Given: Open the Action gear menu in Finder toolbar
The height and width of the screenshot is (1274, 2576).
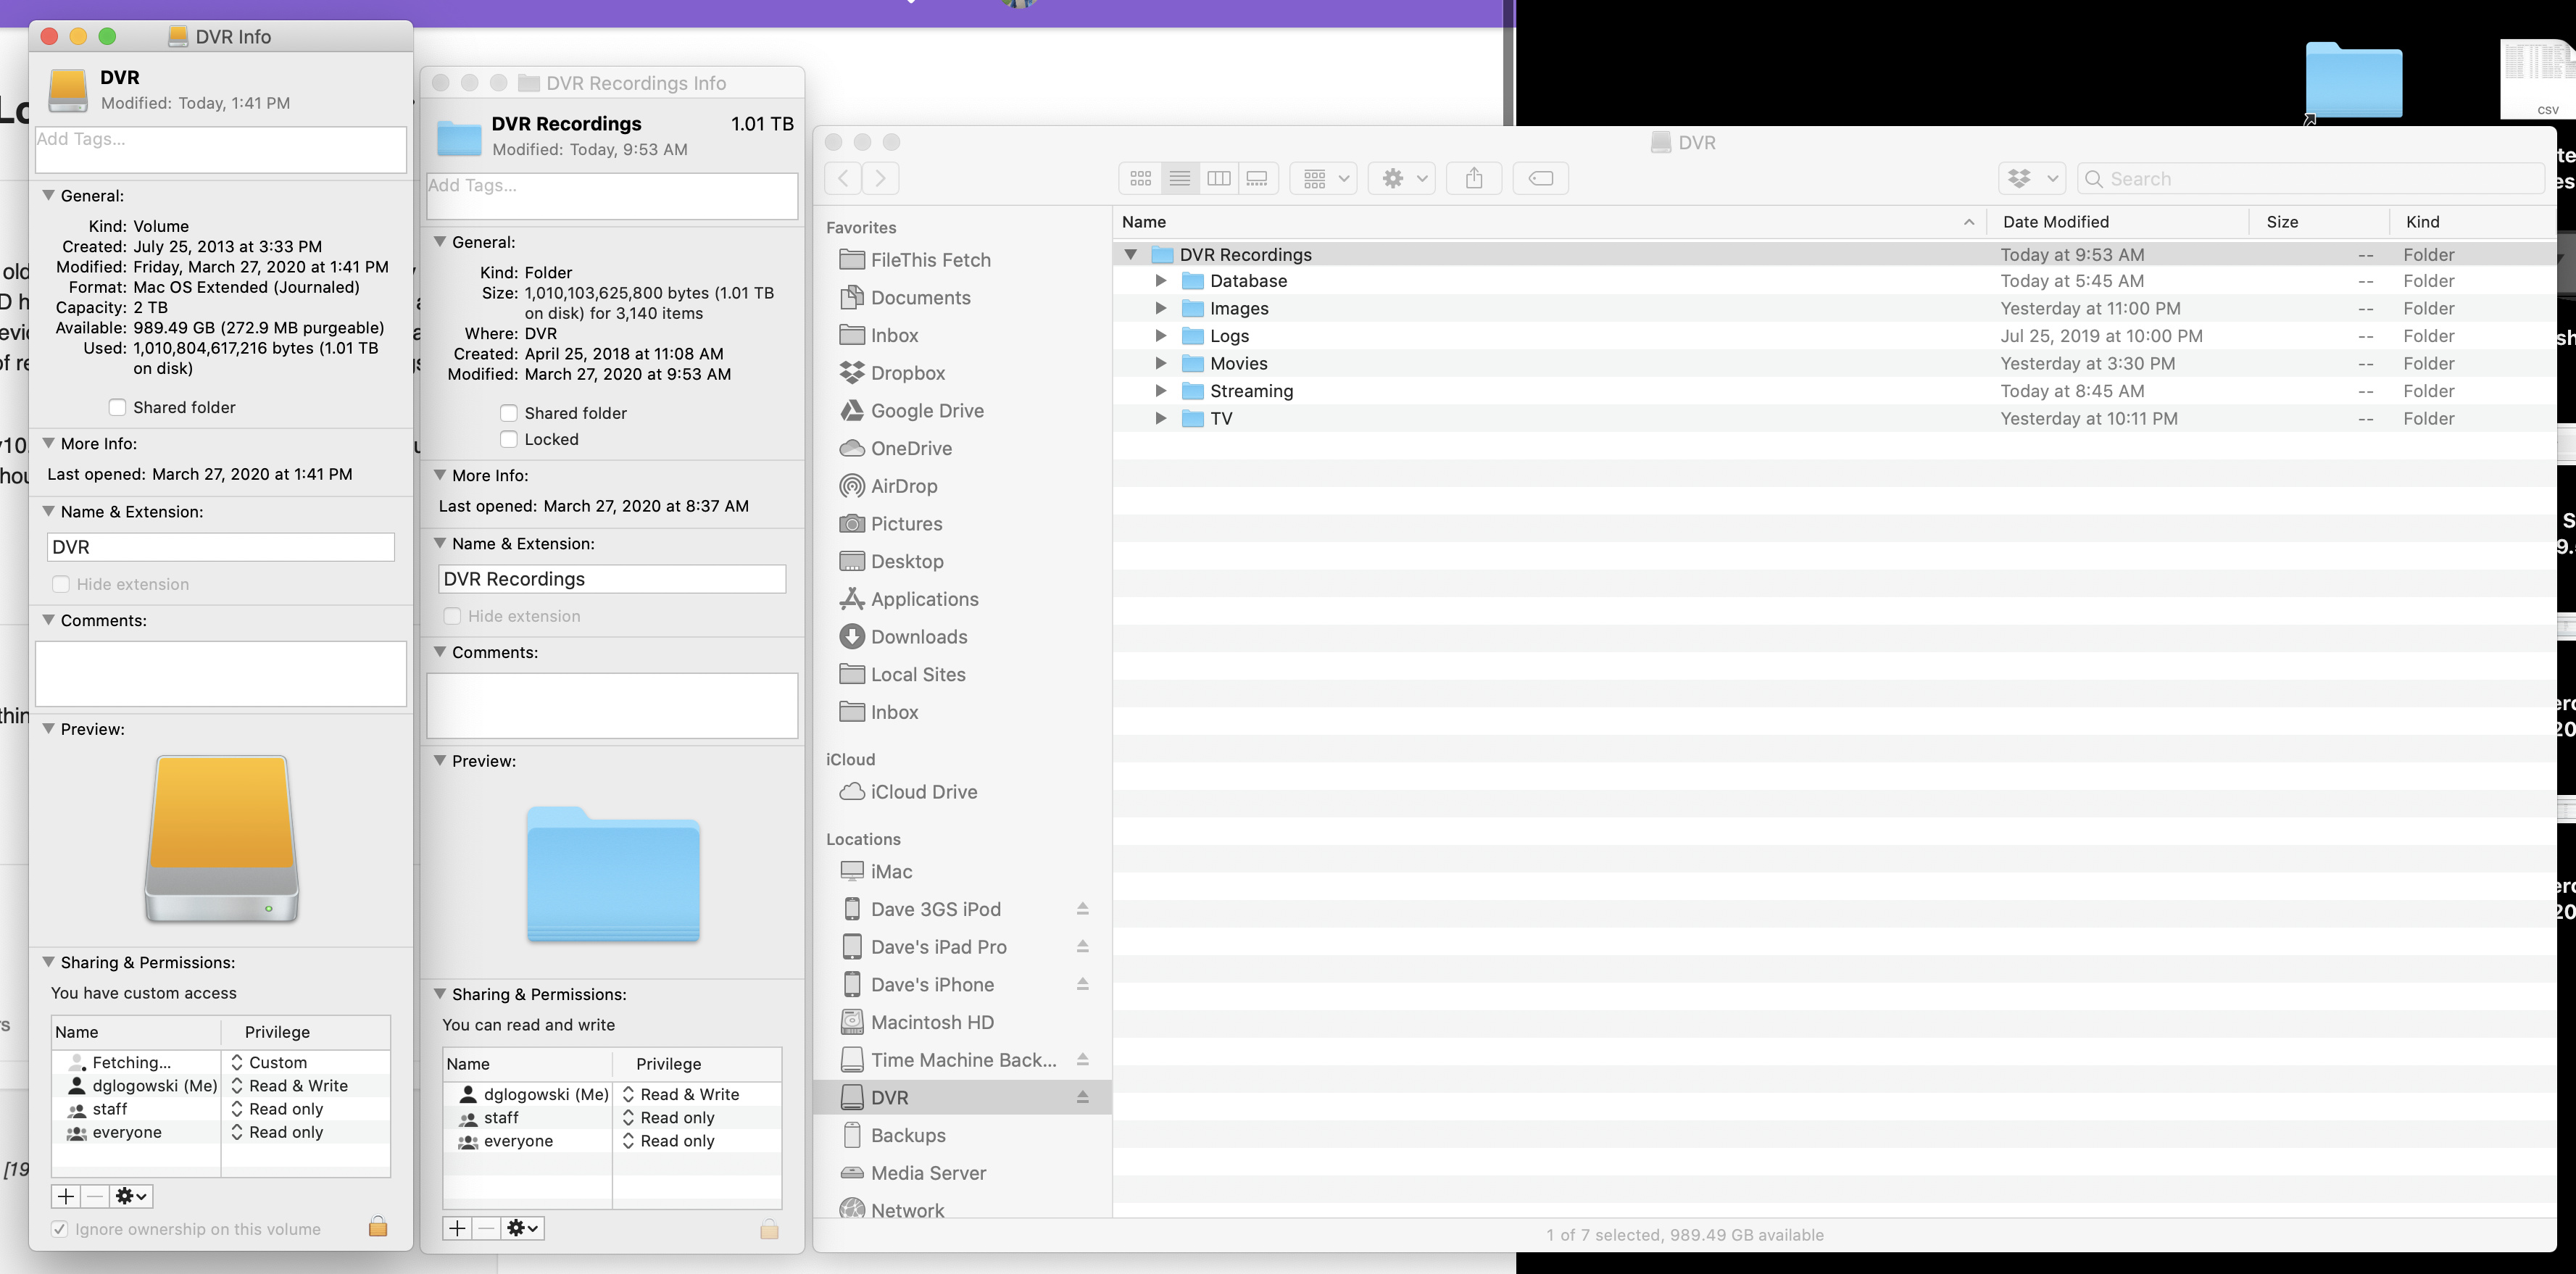Looking at the screenshot, I should coord(1402,178).
